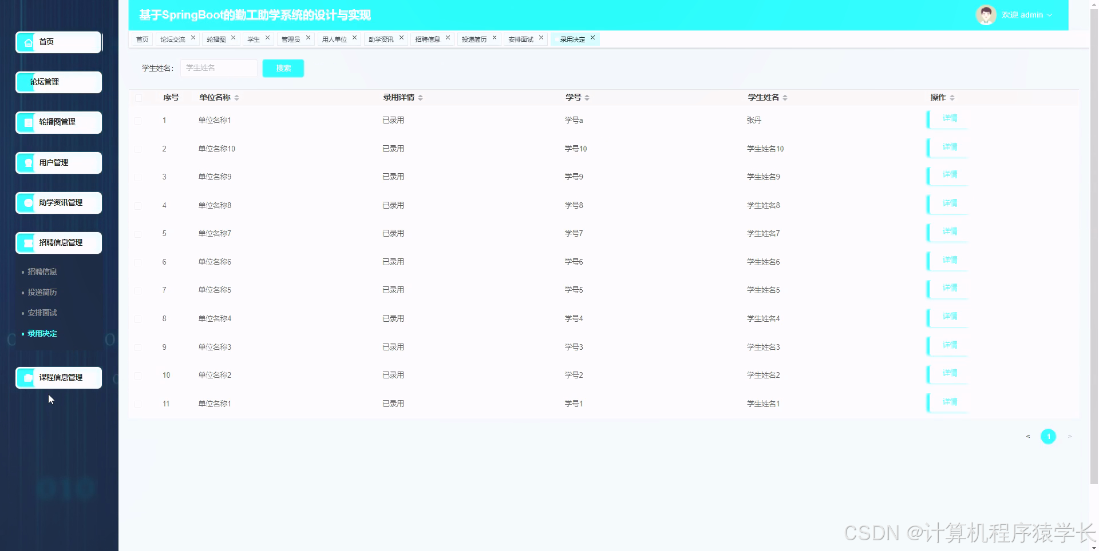The width and height of the screenshot is (1099, 551).
Task: Check the row for 单位名称4
Action: coord(138,319)
